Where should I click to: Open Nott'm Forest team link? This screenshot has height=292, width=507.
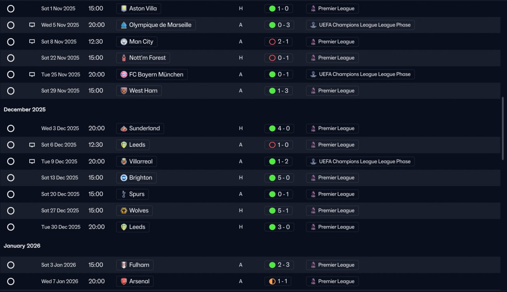(143, 58)
